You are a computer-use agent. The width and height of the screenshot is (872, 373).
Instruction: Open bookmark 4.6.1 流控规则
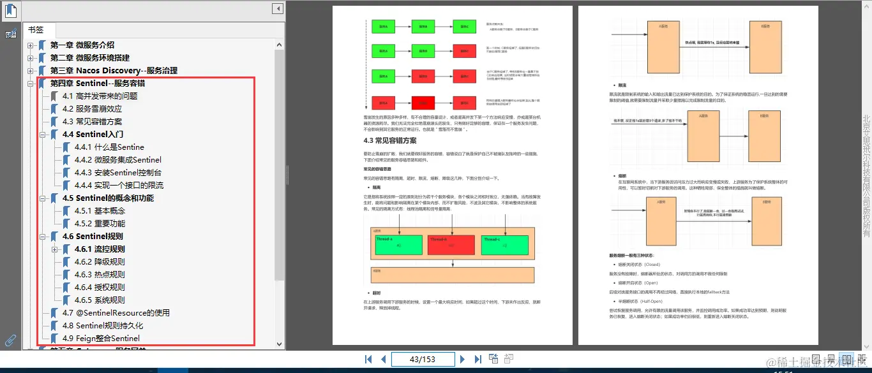click(x=100, y=249)
